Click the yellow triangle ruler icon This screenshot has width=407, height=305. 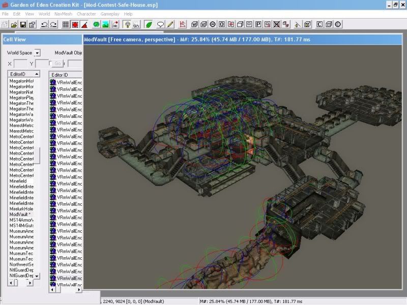[298, 24]
